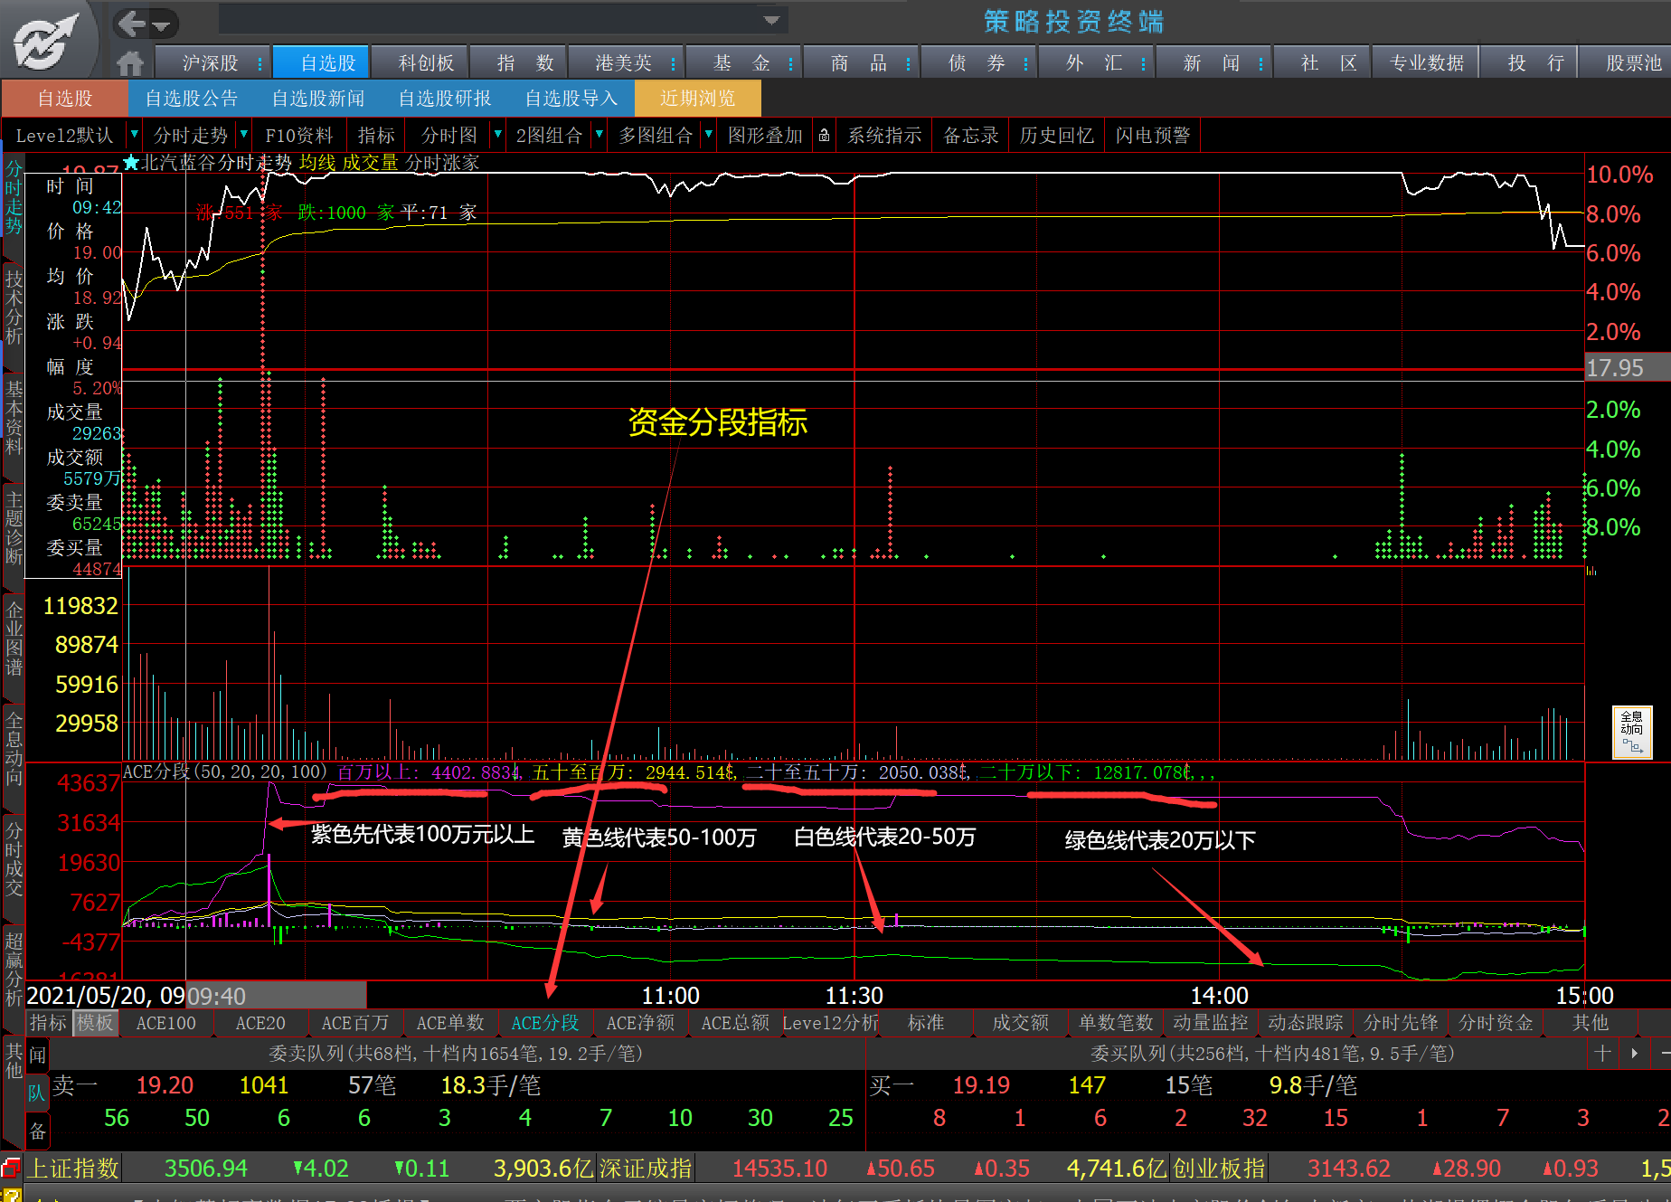
Task: Open the 分时走势 dropdown arrow
Action: pos(243,135)
